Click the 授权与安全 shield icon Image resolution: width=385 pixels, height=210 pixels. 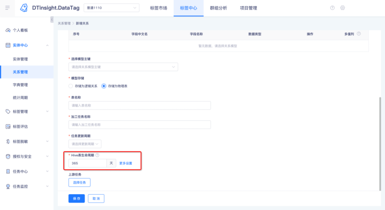(8, 157)
